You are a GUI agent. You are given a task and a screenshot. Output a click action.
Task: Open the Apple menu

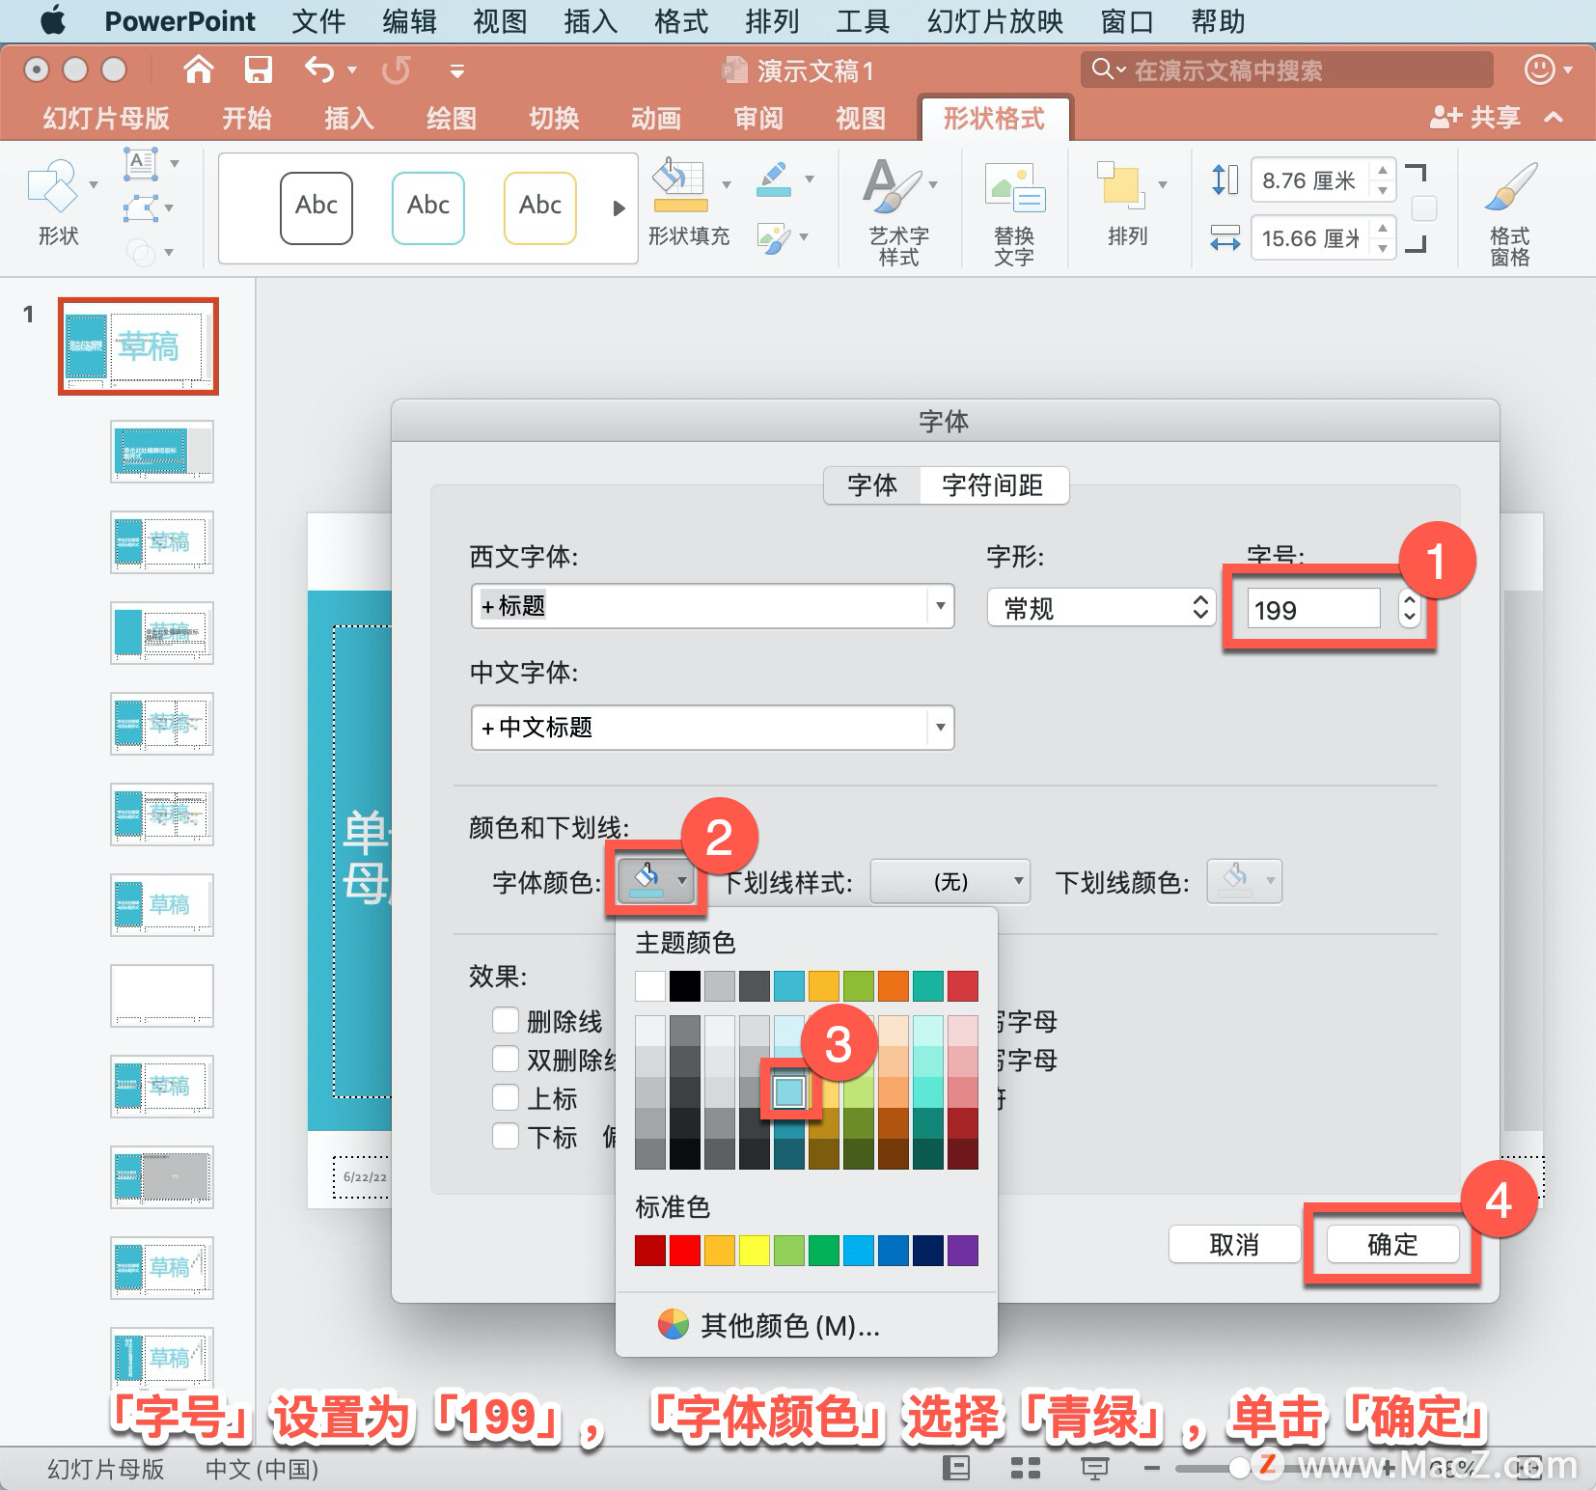[x=54, y=20]
